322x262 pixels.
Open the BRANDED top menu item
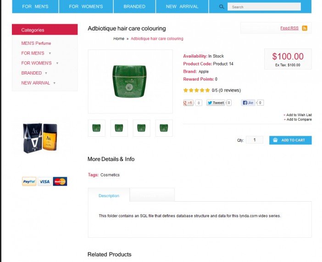coord(134,7)
